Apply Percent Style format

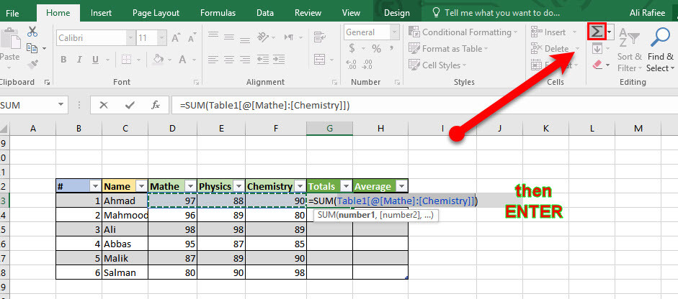[377, 48]
